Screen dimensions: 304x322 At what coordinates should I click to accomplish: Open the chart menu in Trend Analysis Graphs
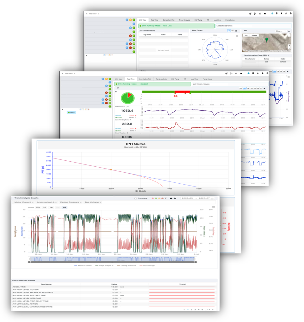pos(214,207)
